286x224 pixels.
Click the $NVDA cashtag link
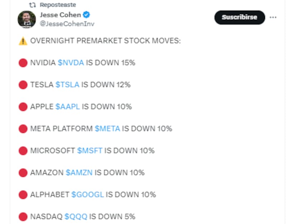coord(71,63)
